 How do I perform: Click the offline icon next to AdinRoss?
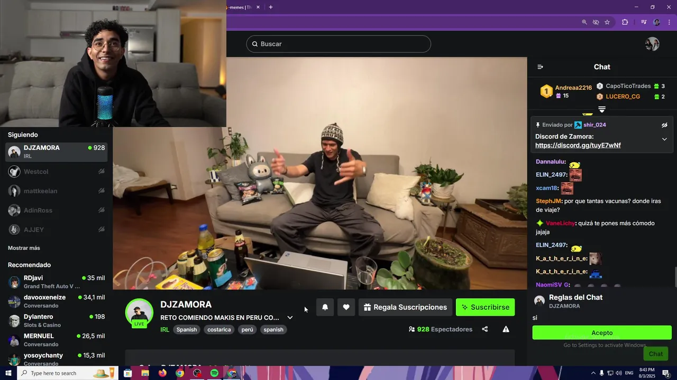tap(102, 210)
